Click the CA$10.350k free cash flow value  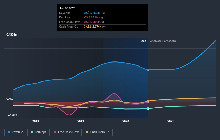coord(92,22)
